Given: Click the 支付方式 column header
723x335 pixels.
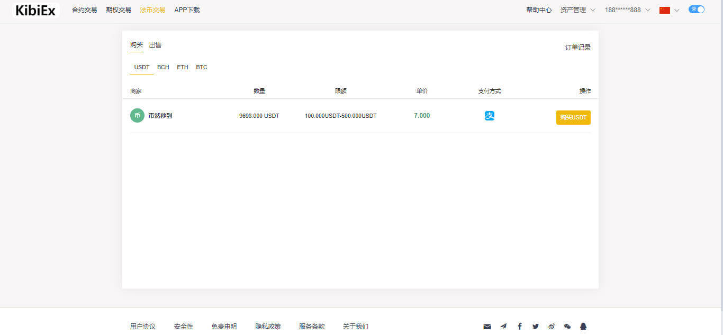Looking at the screenshot, I should 490,91.
